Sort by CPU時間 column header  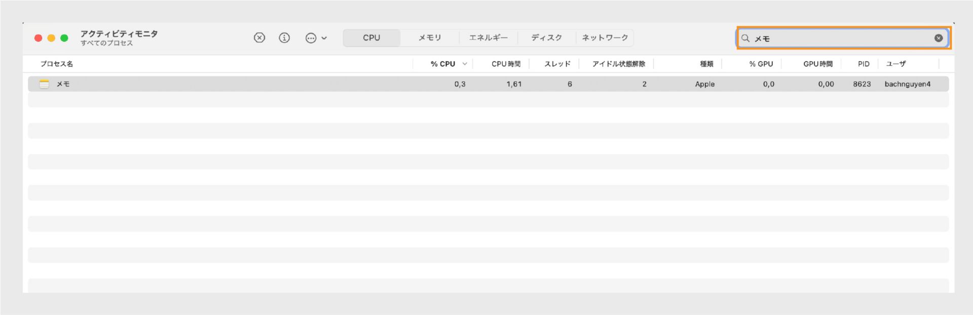tap(506, 64)
